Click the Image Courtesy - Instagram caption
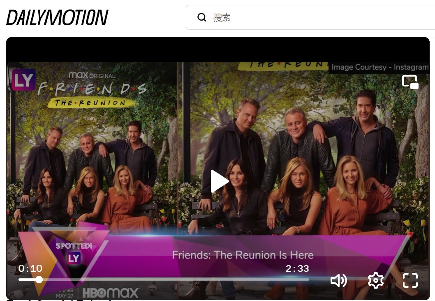435x301 pixels. point(380,67)
